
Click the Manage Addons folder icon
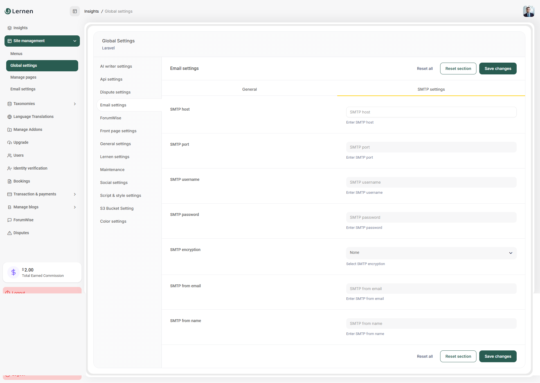[10, 130]
